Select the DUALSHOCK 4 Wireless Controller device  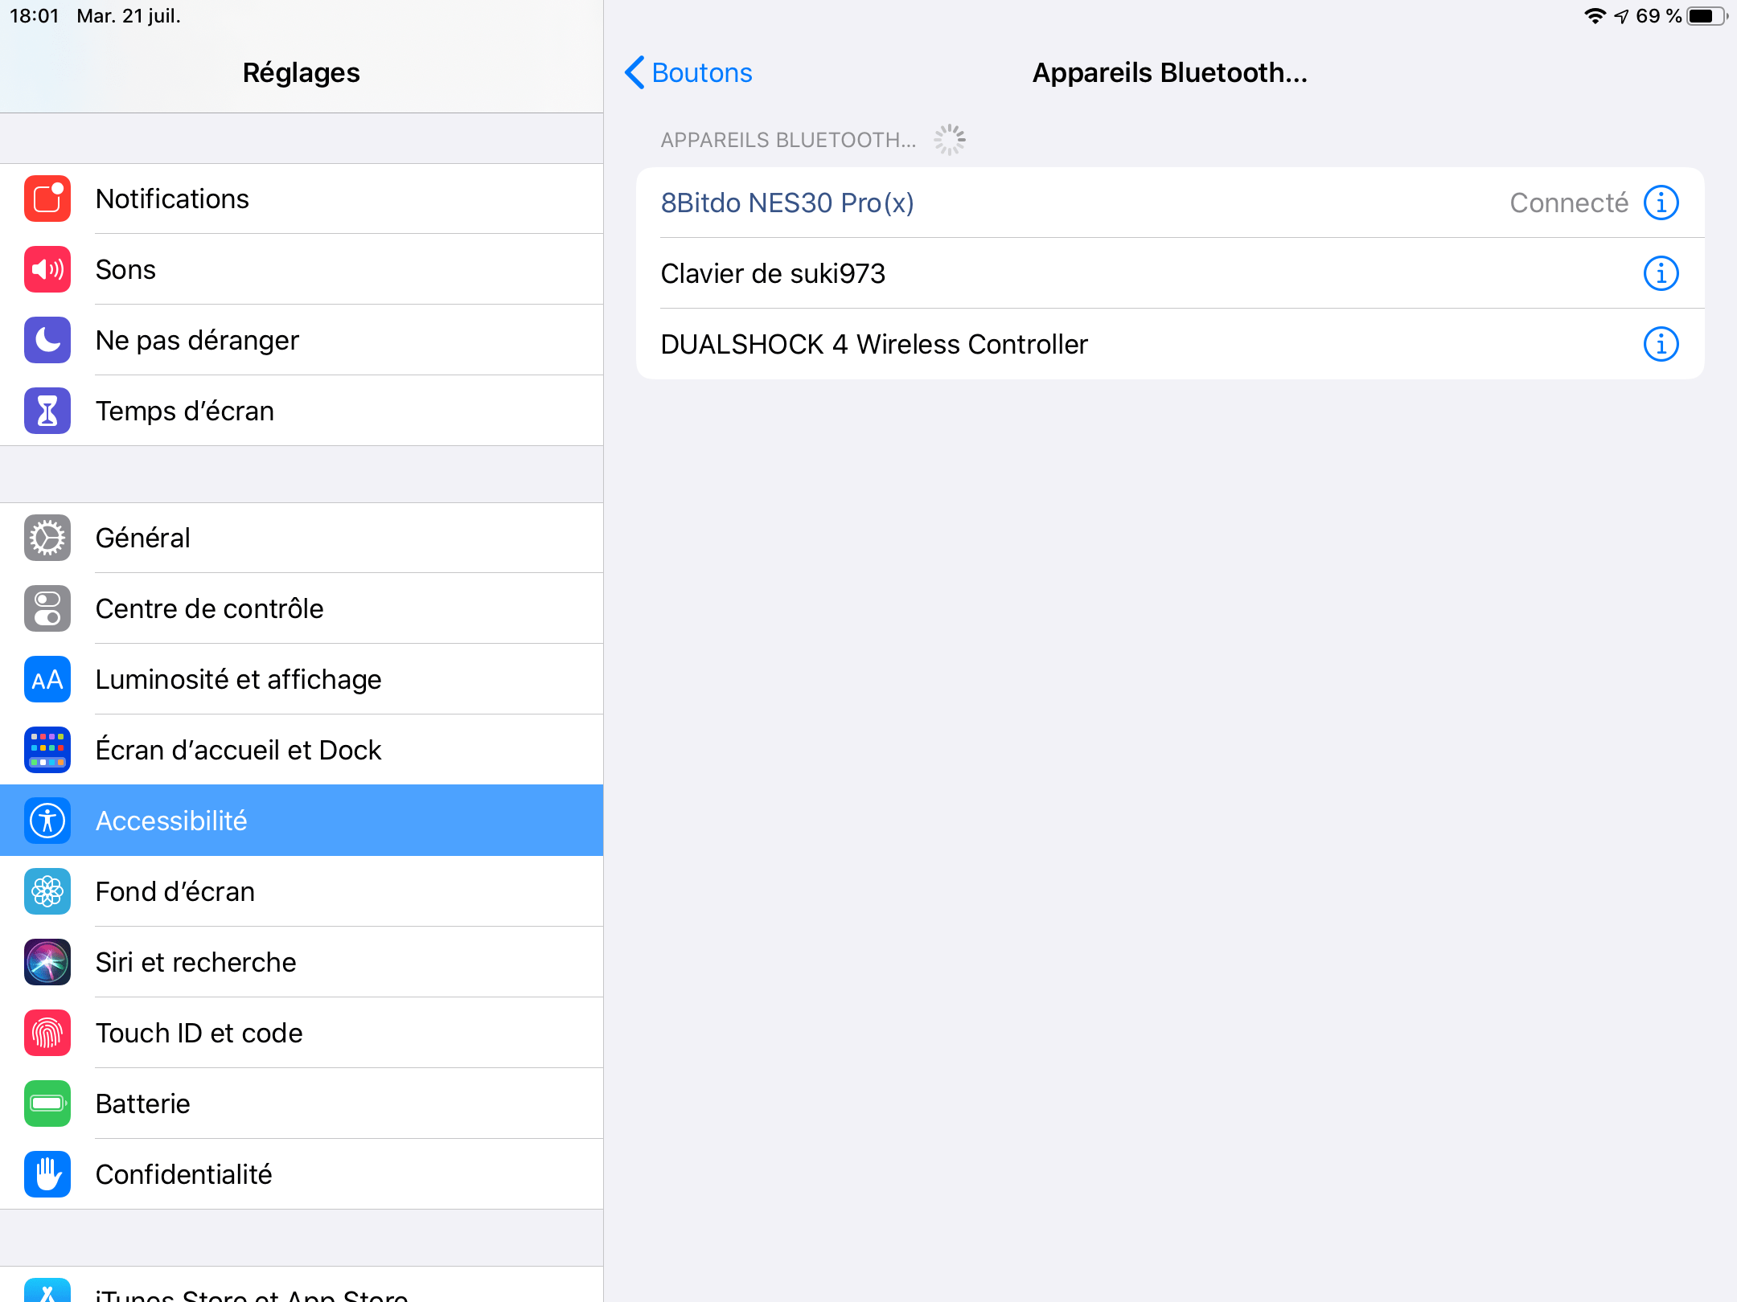click(1170, 344)
